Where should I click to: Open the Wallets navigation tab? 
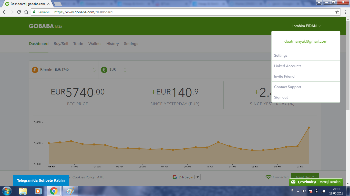pos(95,44)
